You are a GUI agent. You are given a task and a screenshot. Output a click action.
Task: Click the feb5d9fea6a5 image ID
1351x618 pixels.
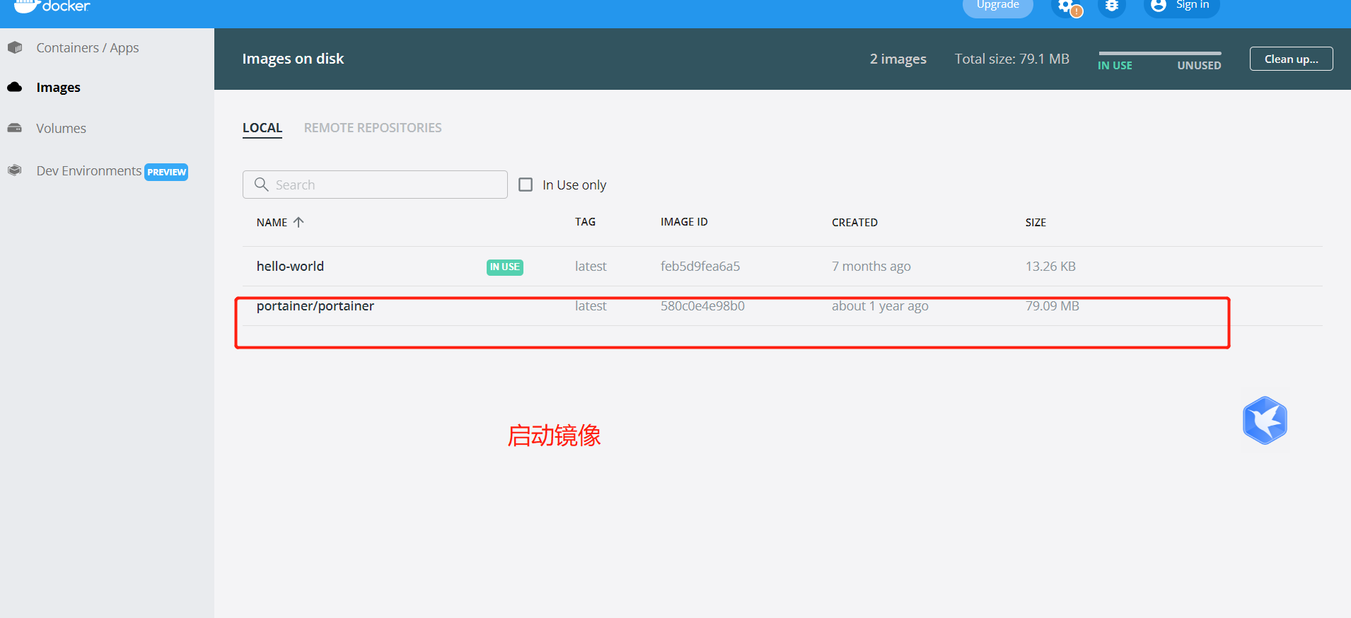[x=700, y=267]
